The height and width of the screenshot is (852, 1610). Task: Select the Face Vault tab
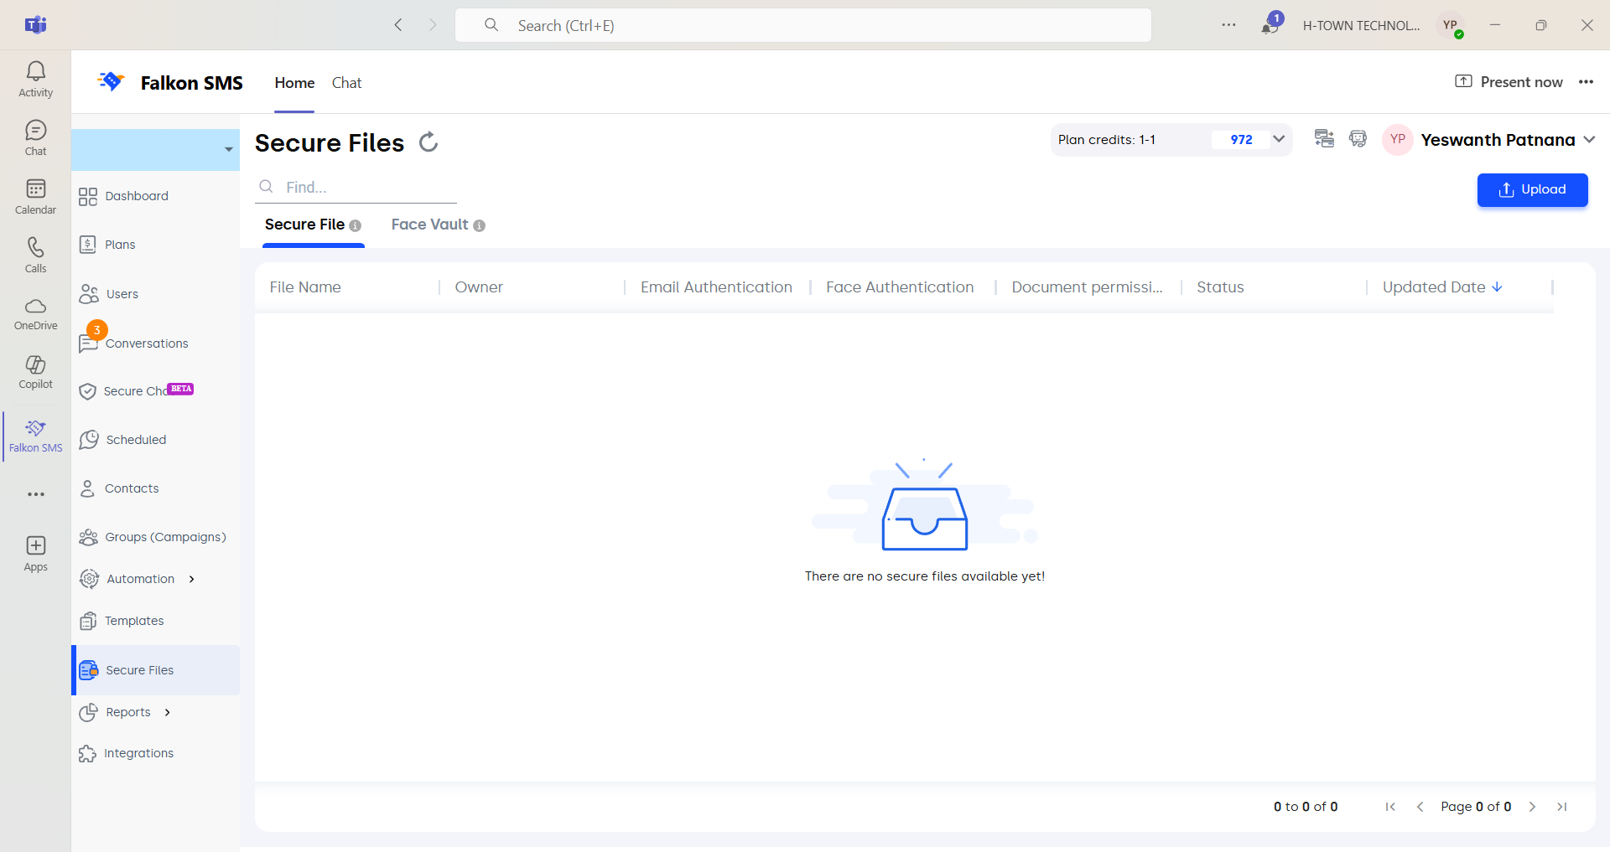pos(429,225)
